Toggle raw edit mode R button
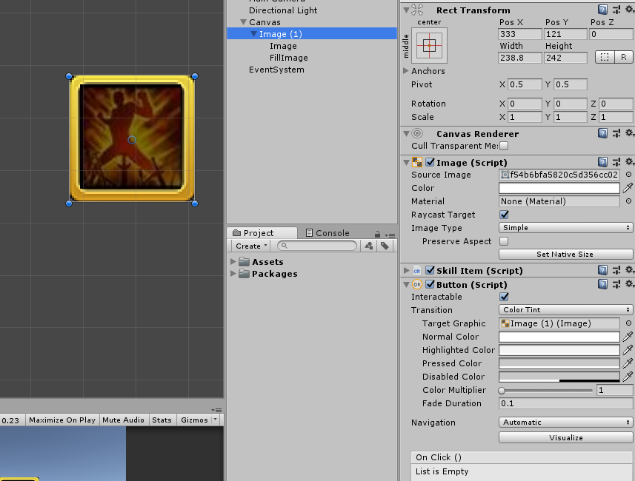 pyautogui.click(x=624, y=57)
